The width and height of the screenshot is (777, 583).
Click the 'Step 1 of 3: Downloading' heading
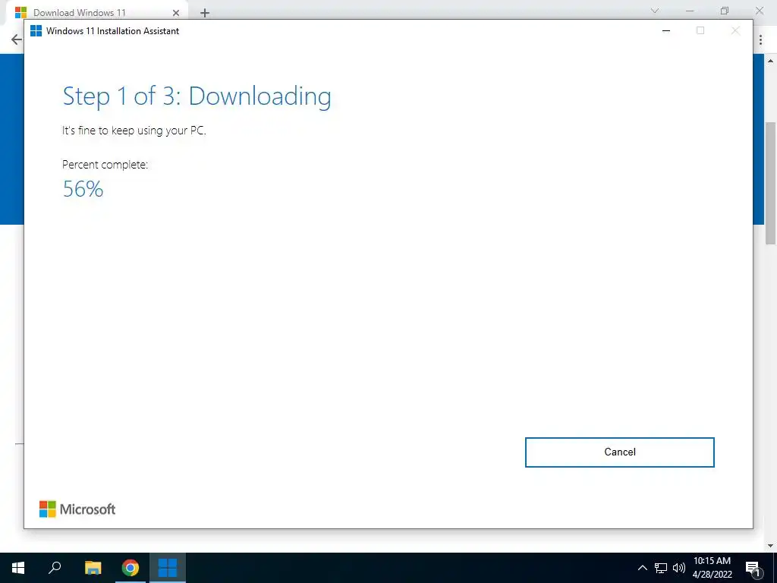click(197, 96)
